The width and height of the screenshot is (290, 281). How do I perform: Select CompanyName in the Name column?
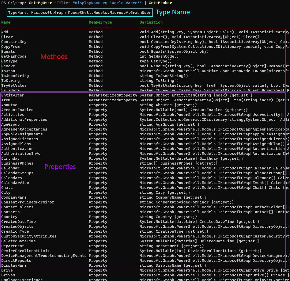pyautogui.click(x=14, y=198)
